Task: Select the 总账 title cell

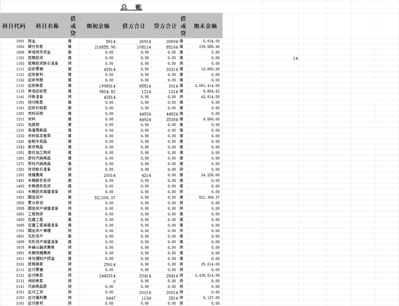Action: point(131,7)
